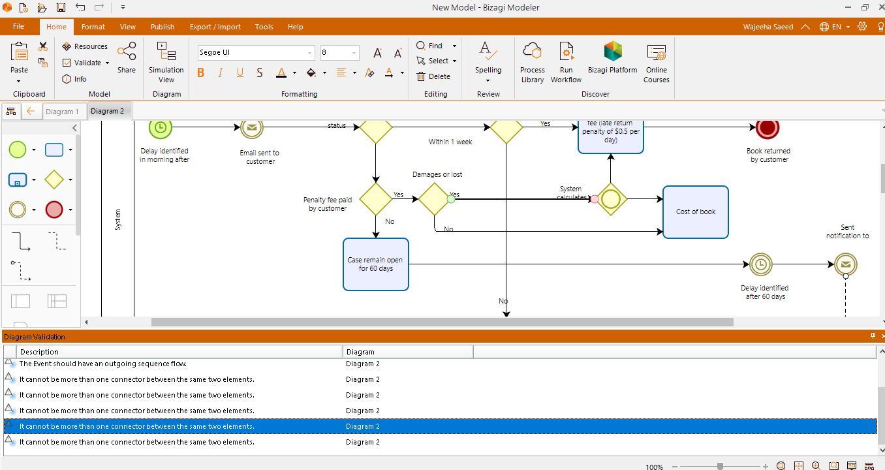Switch to the View ribbon tab

[x=128, y=27]
